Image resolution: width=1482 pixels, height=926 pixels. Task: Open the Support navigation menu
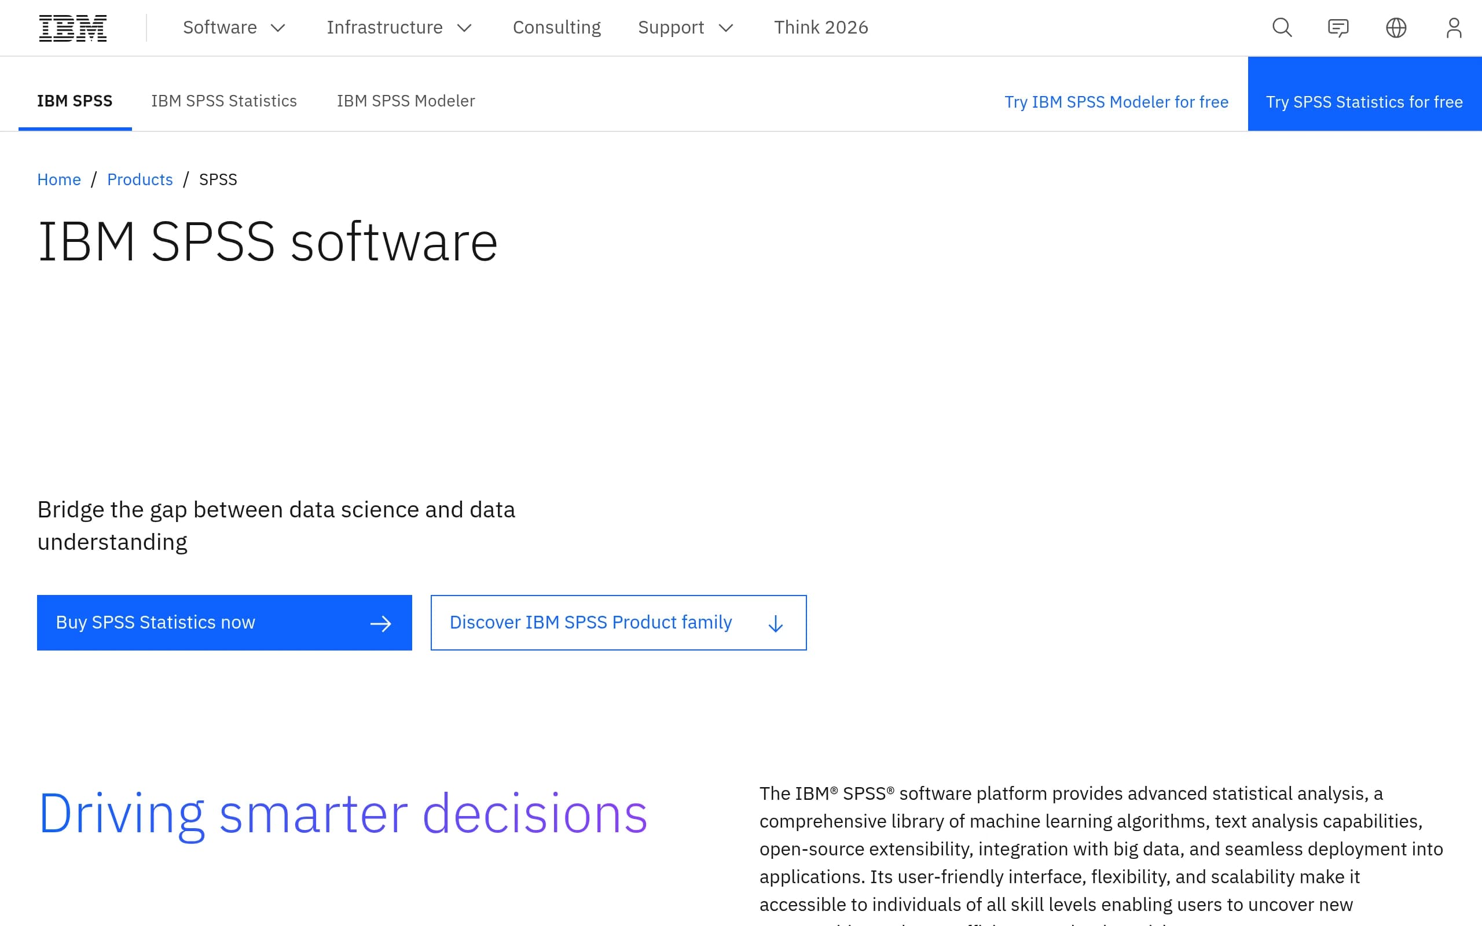685,28
